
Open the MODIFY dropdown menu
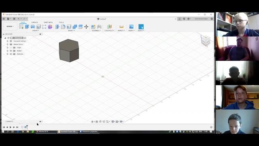[x=71, y=31]
